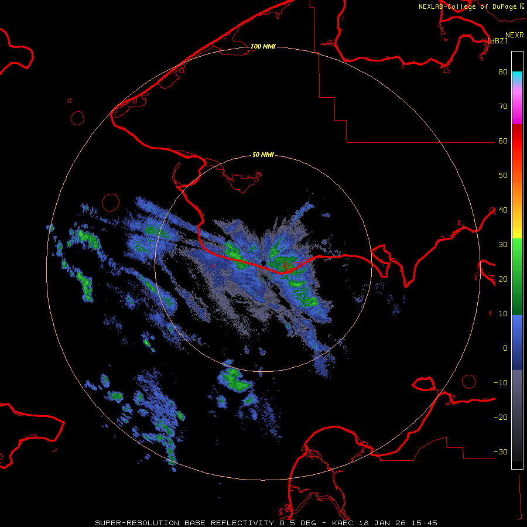527x527 pixels.
Task: Click the [dBZ] unit label
Action: tap(497, 40)
